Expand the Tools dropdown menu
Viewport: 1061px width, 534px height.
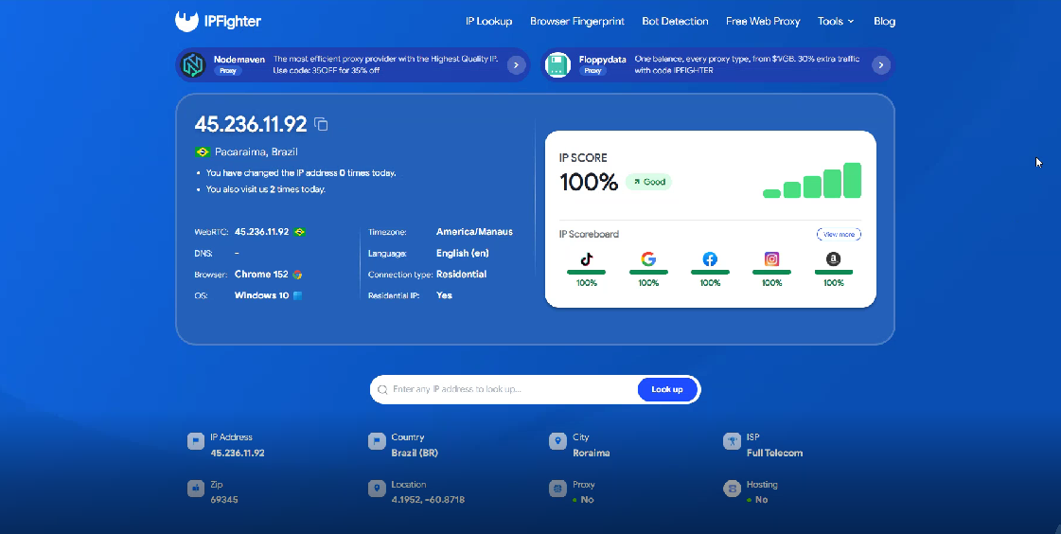tap(836, 21)
